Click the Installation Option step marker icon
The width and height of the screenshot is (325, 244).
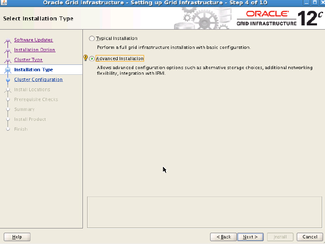(8, 50)
